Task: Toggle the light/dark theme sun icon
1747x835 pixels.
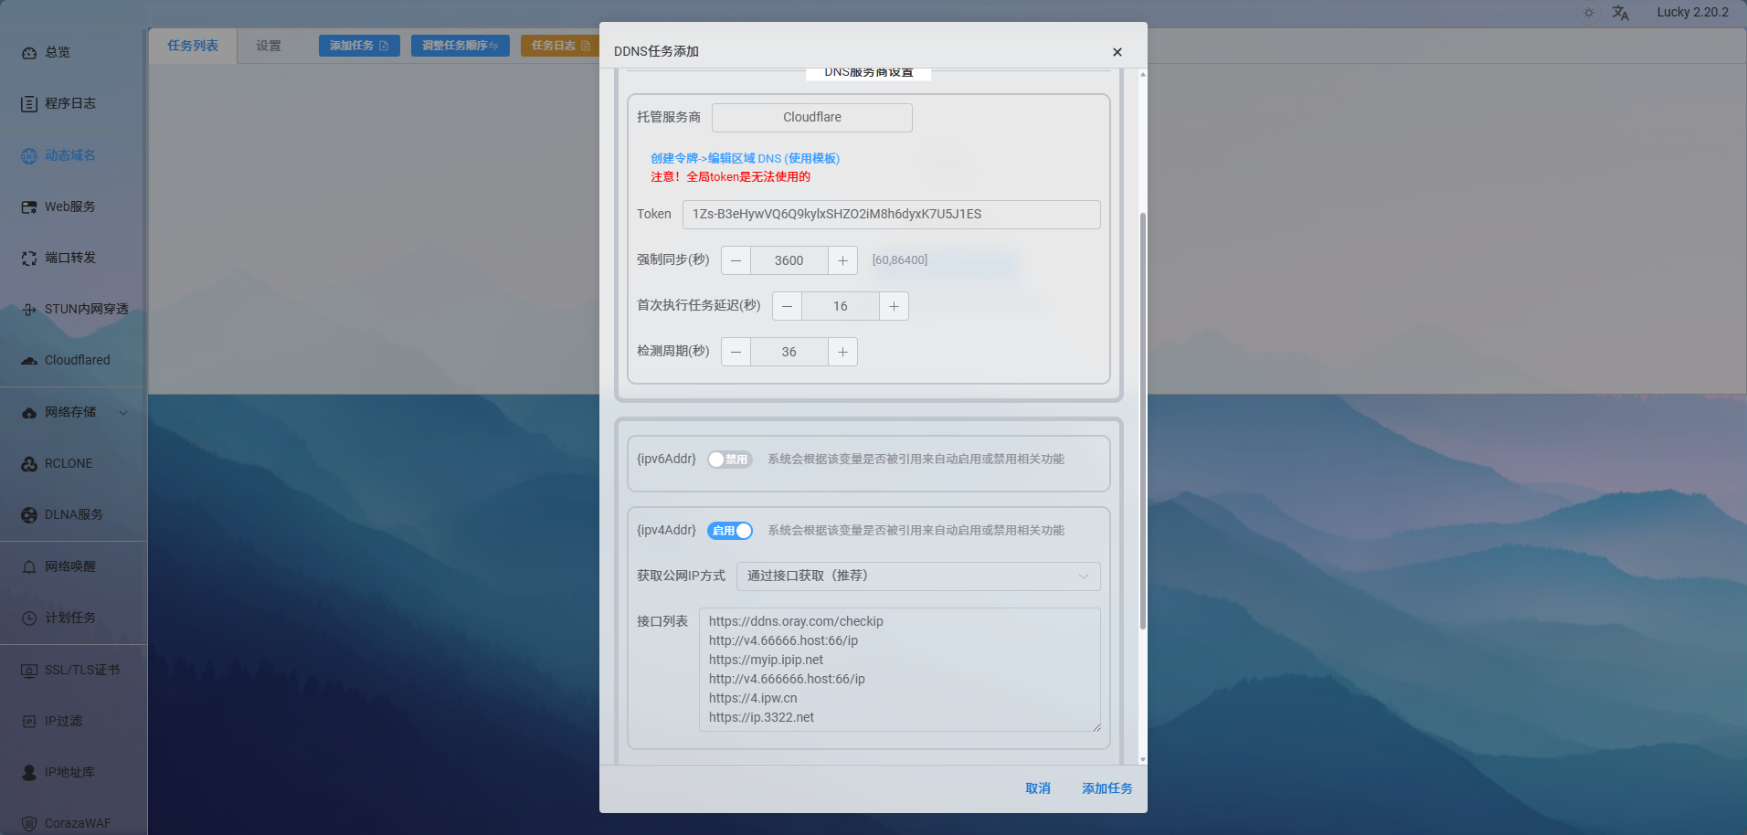Action: pos(1589,13)
